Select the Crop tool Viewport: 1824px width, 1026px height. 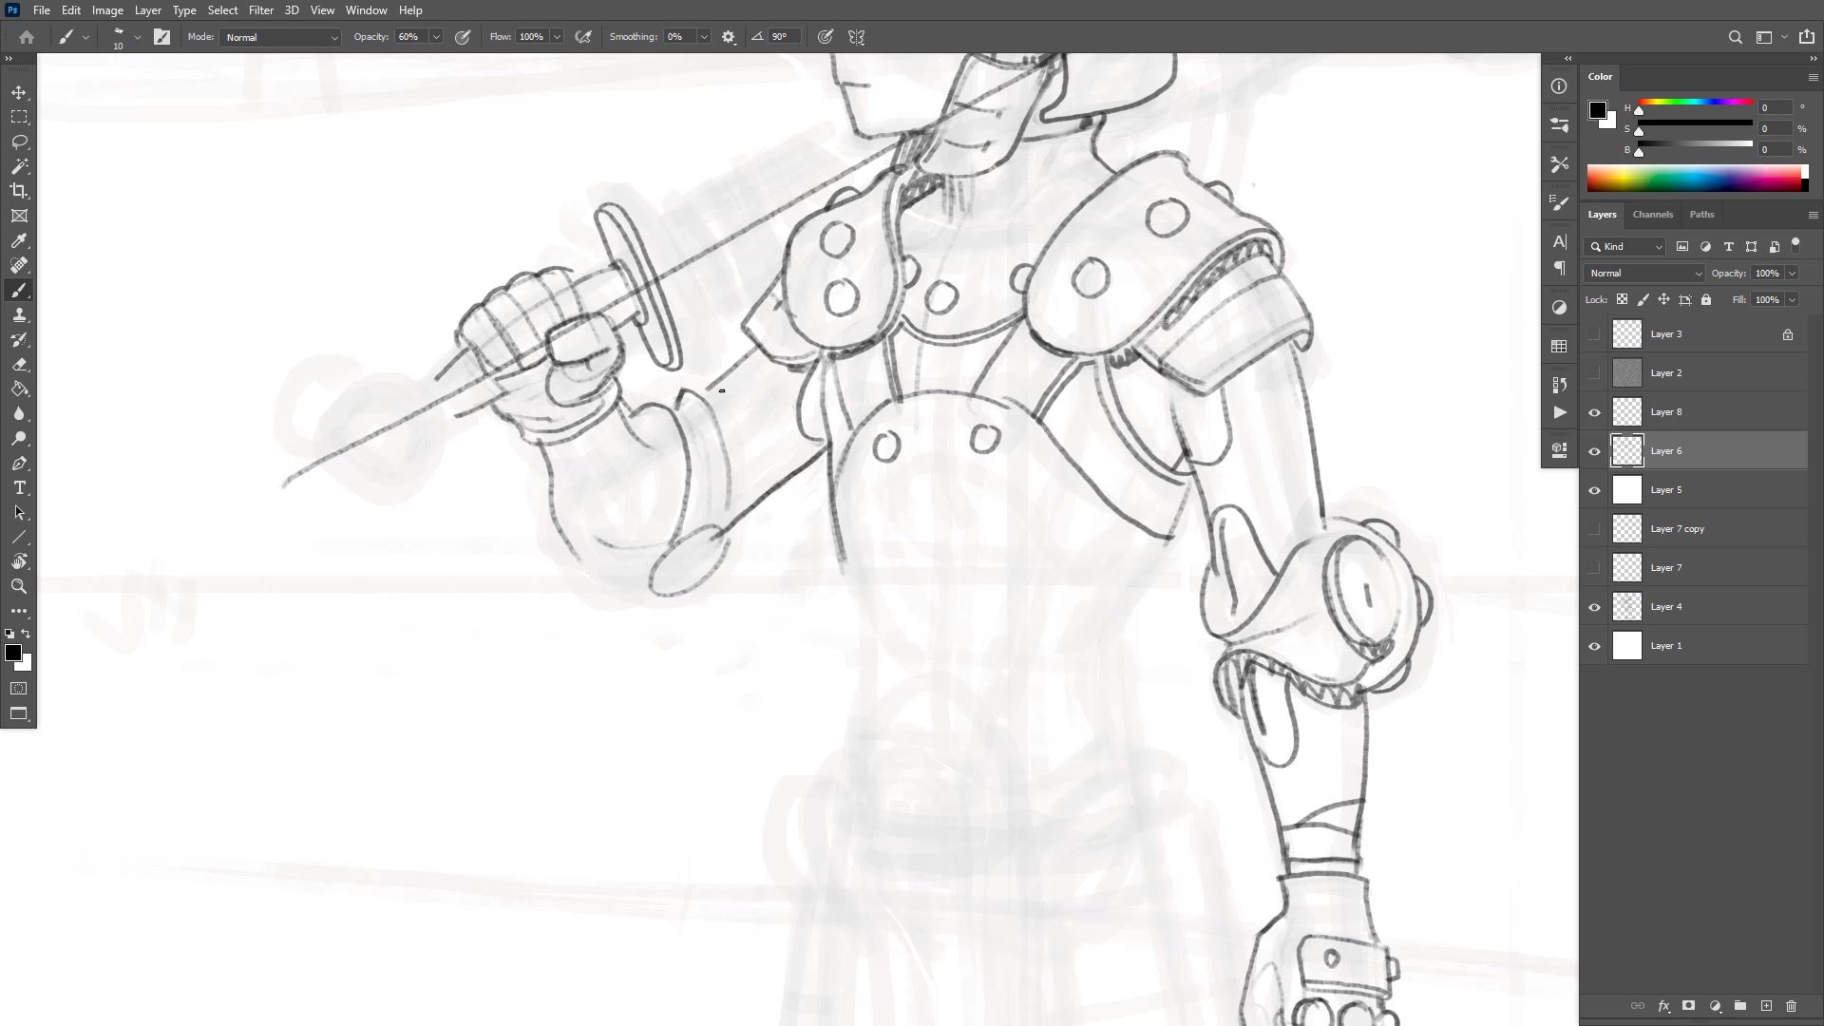(x=19, y=191)
